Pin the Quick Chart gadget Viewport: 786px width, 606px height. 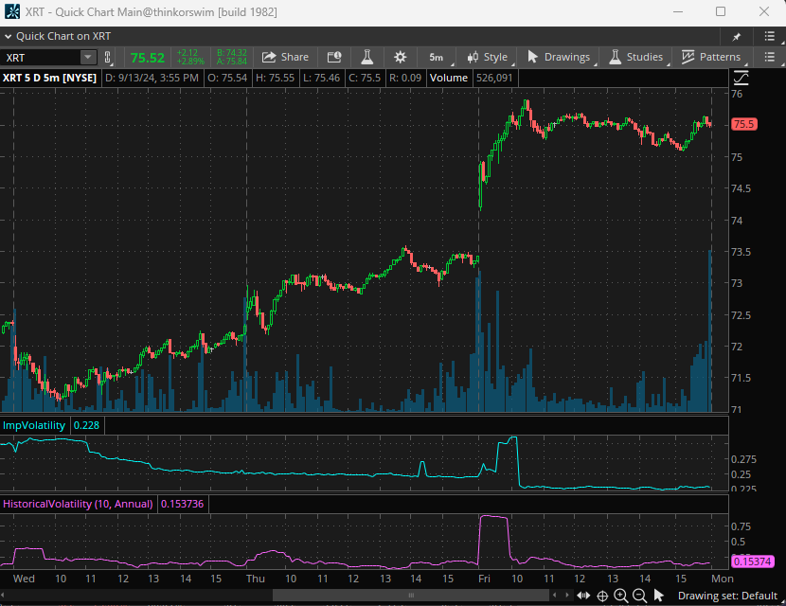click(x=737, y=37)
